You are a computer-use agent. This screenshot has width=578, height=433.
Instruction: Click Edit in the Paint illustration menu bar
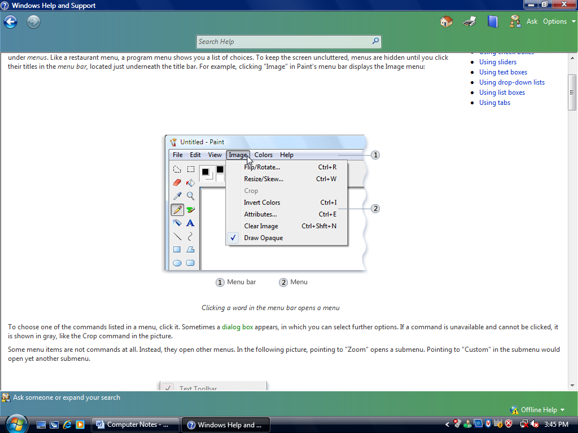coord(195,155)
